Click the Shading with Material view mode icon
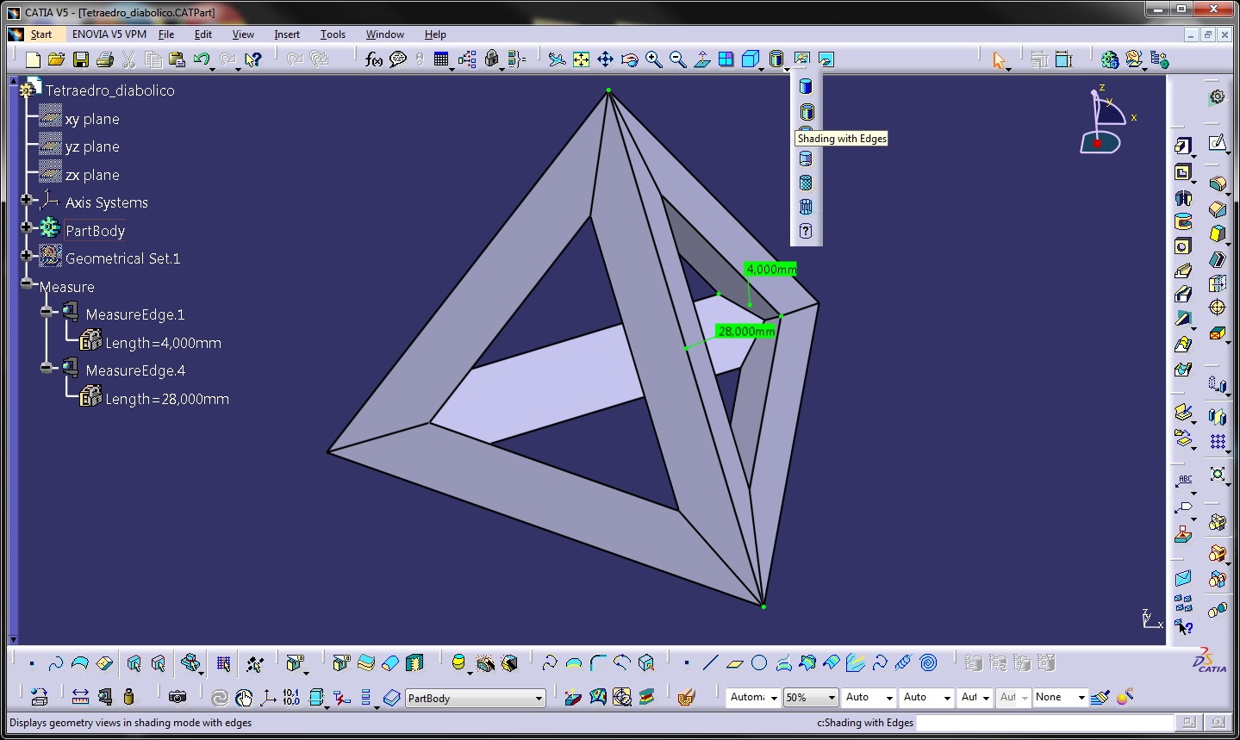Screen dimensions: 1240x740 806,183
